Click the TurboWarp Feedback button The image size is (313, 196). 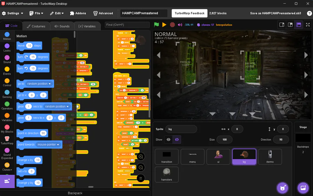point(190,13)
